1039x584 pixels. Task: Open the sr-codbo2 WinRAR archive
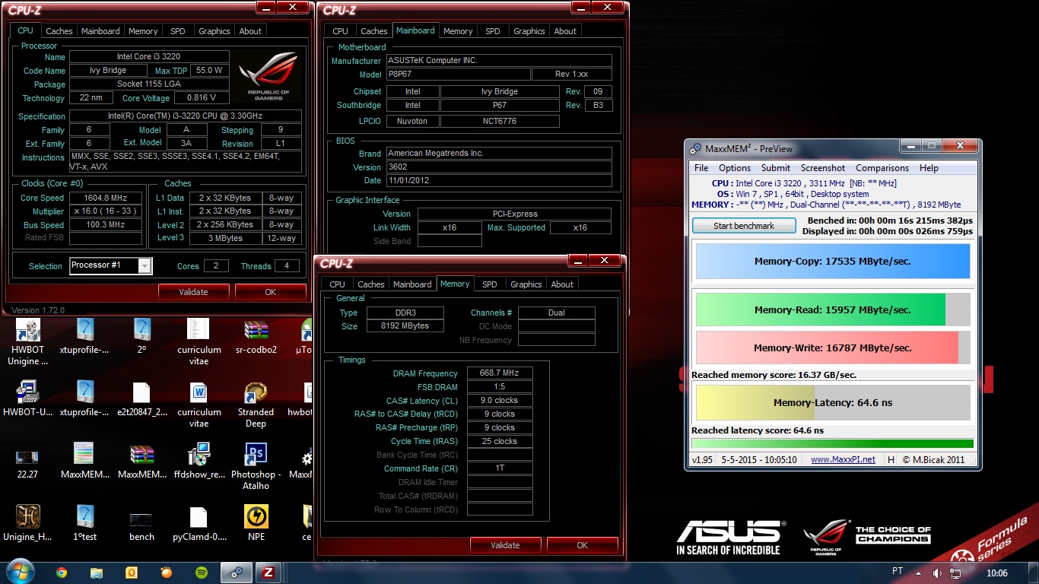[x=256, y=337]
